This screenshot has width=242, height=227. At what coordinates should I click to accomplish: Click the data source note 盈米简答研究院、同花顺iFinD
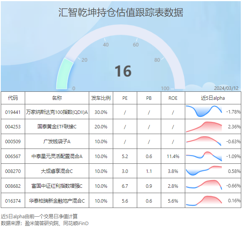pos(57,223)
